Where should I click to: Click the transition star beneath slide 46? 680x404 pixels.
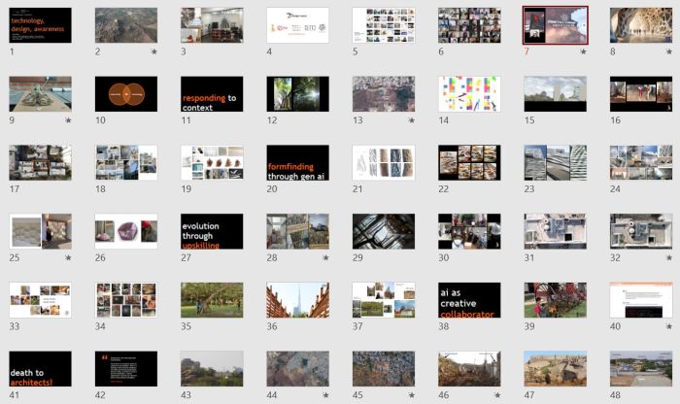click(496, 396)
